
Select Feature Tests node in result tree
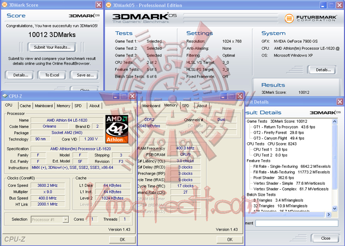(258, 161)
